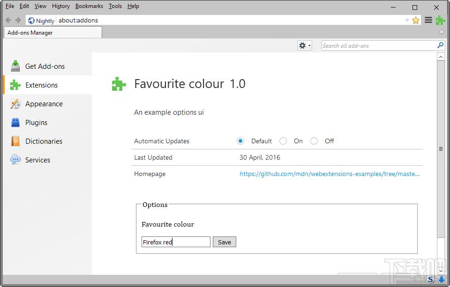Open the Help menu

pos(133,6)
